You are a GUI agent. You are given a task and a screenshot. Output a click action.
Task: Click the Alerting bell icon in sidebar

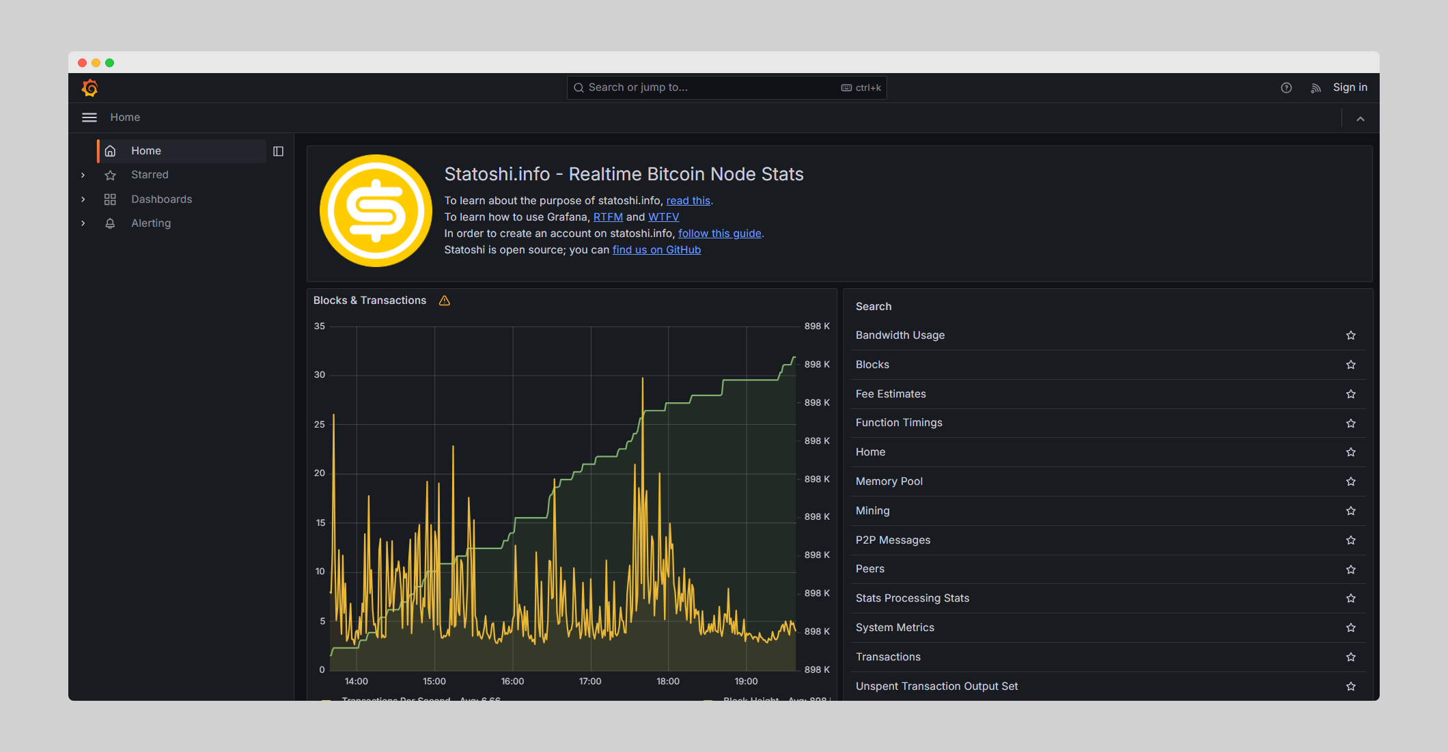[x=110, y=223]
